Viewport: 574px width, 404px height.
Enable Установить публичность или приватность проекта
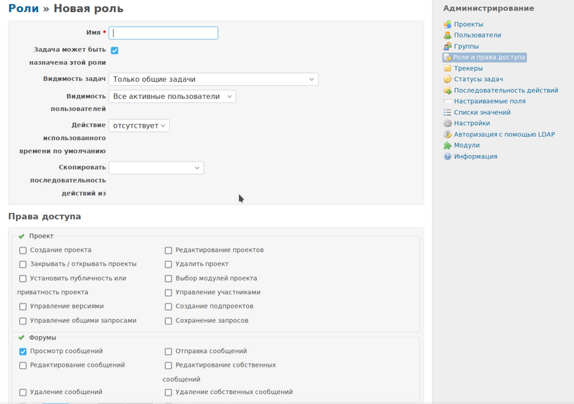pyautogui.click(x=23, y=278)
